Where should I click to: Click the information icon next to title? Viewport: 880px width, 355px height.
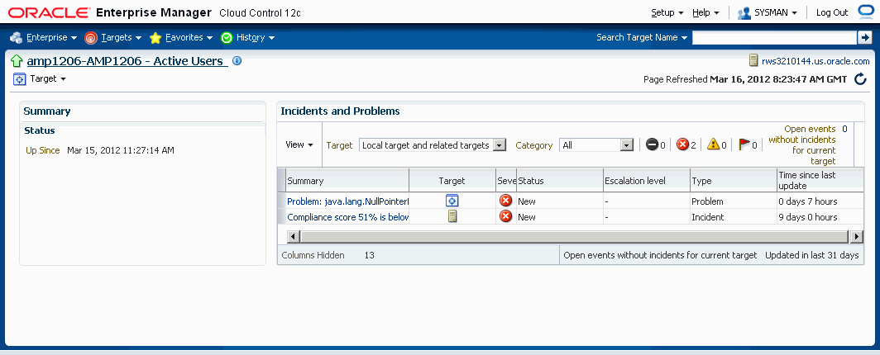tap(237, 60)
